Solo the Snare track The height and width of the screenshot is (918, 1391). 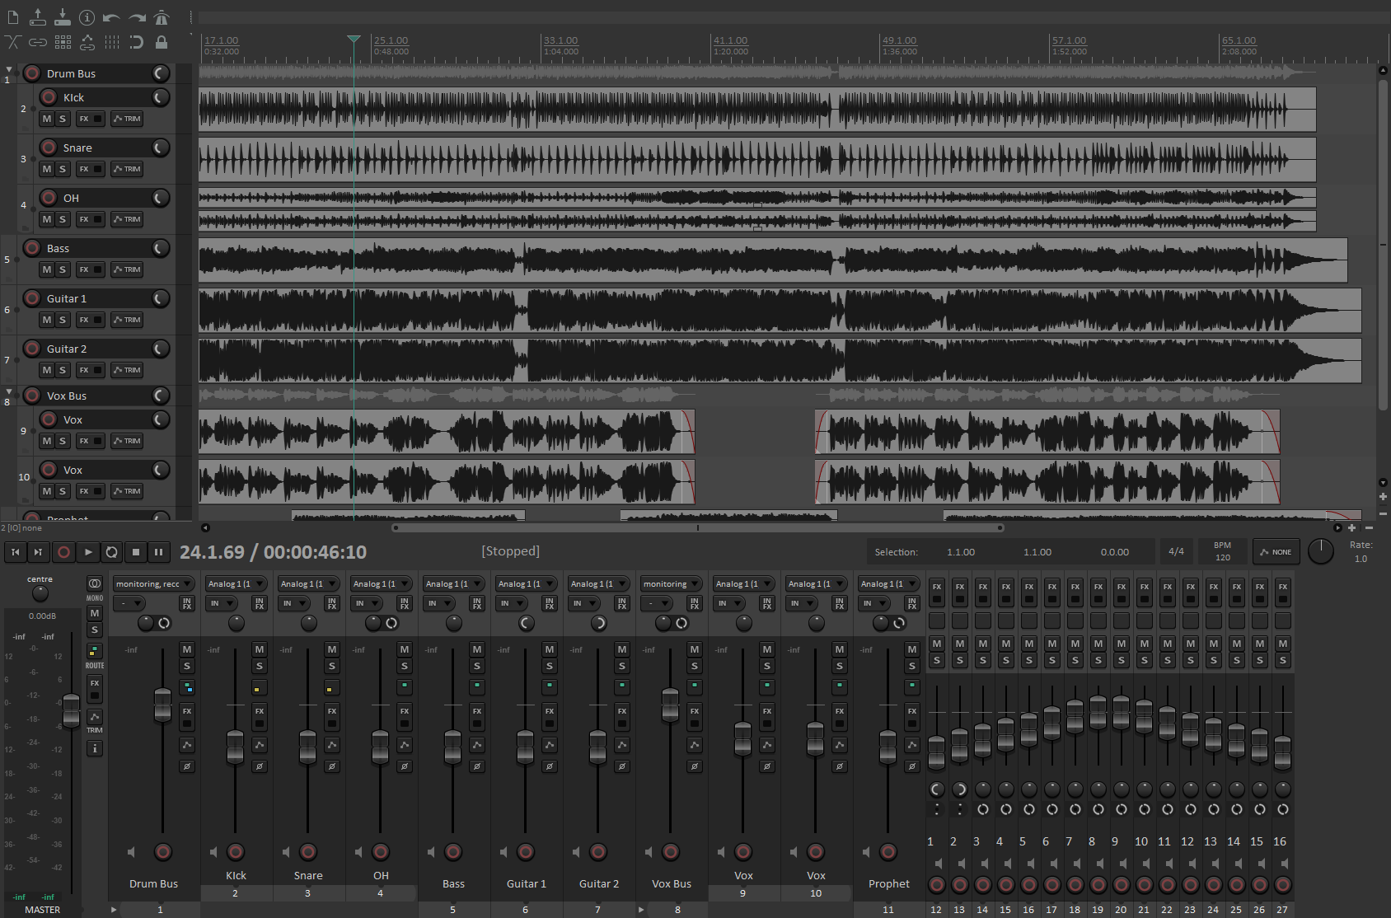[x=62, y=169]
